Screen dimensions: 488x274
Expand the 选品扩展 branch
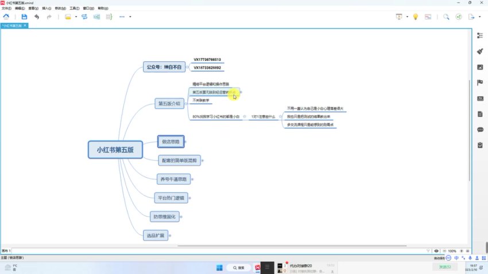(x=170, y=236)
